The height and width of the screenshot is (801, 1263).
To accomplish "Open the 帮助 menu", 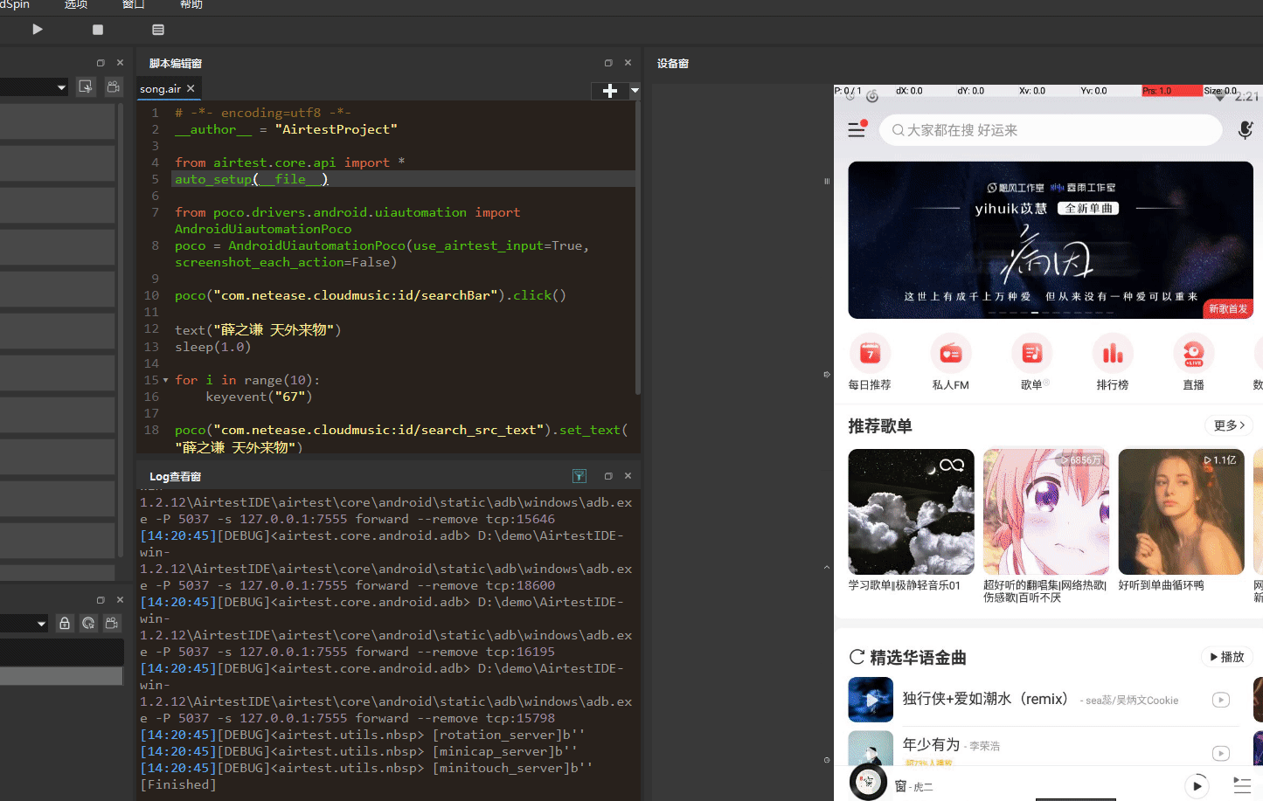I will tap(191, 5).
